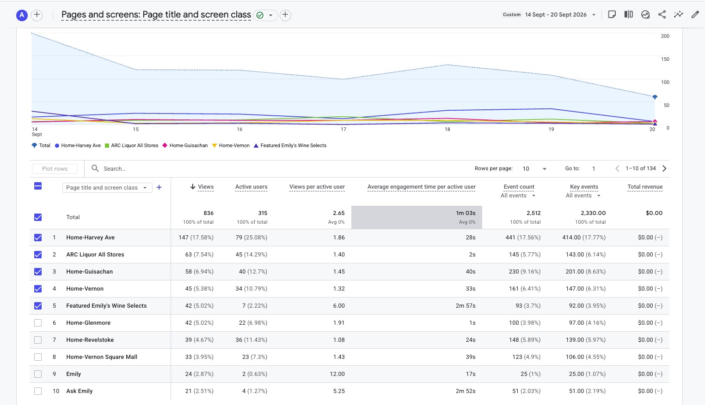Click the Home-Vernon Square Mall title

[102, 357]
